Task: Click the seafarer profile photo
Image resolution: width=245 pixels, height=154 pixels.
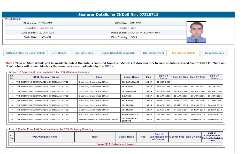Action: coord(196,32)
